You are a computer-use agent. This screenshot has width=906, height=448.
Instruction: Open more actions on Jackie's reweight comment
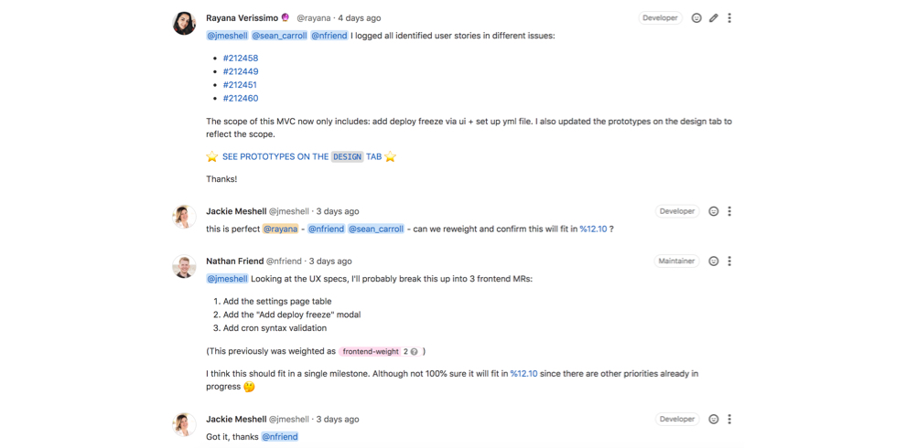point(729,211)
